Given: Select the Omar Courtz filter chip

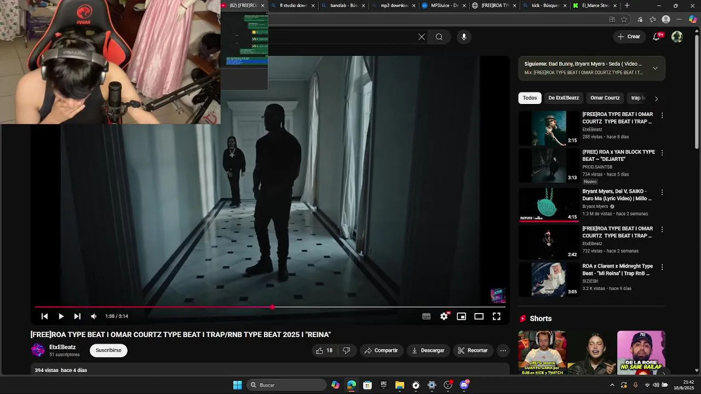Looking at the screenshot, I should [x=605, y=98].
